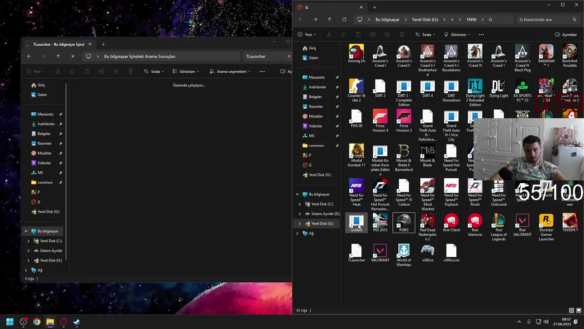The width and height of the screenshot is (584, 329).
Task: Toggle the Ayrıntılar details pane
Action: click(x=566, y=35)
